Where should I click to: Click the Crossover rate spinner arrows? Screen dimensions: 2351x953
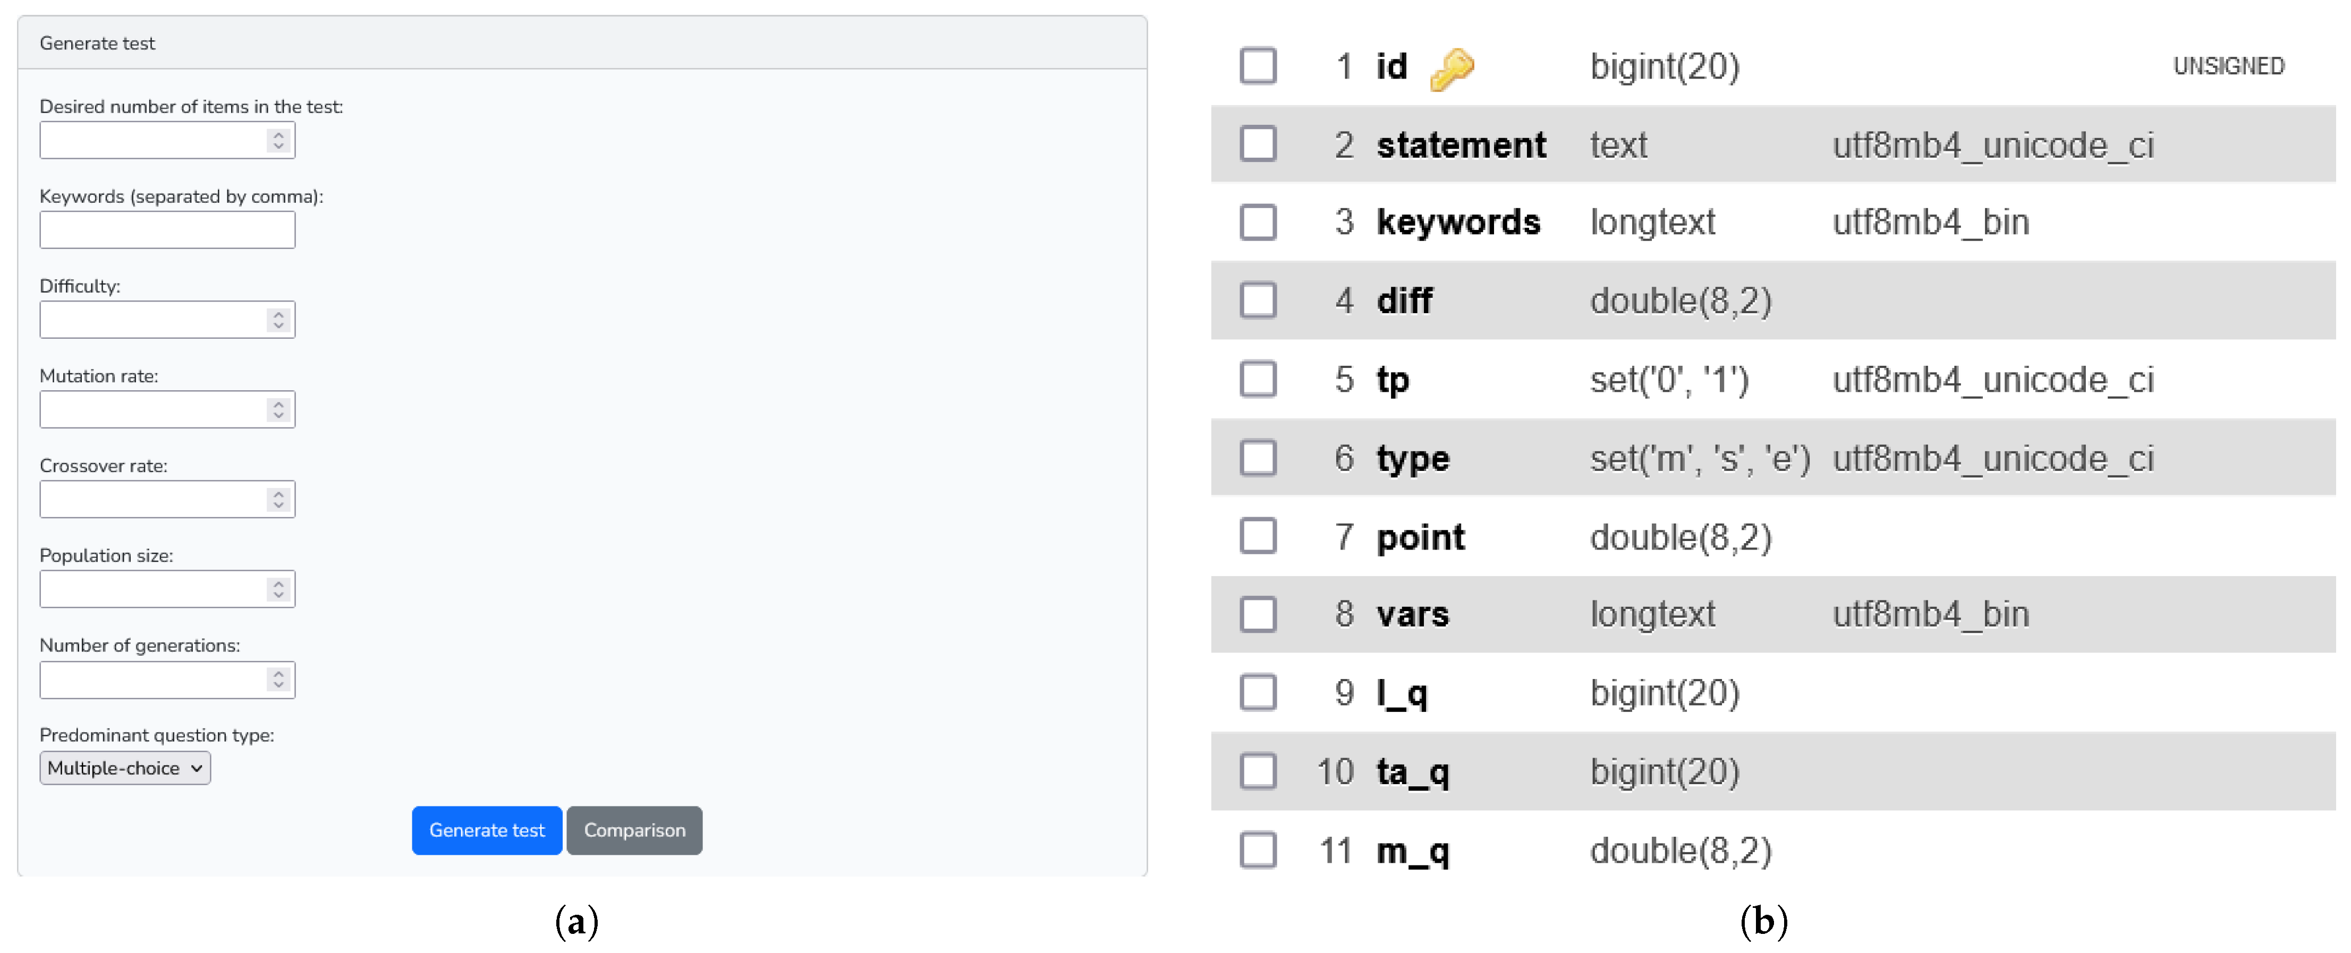click(x=278, y=500)
